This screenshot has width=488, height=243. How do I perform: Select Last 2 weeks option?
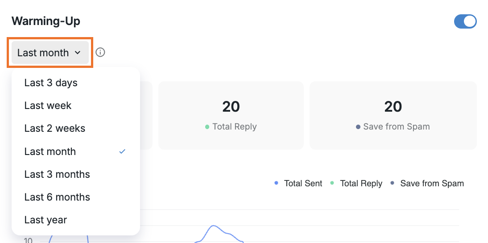[54, 129]
